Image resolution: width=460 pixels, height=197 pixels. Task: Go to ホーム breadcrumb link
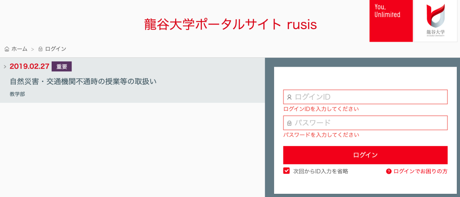[x=19, y=49]
